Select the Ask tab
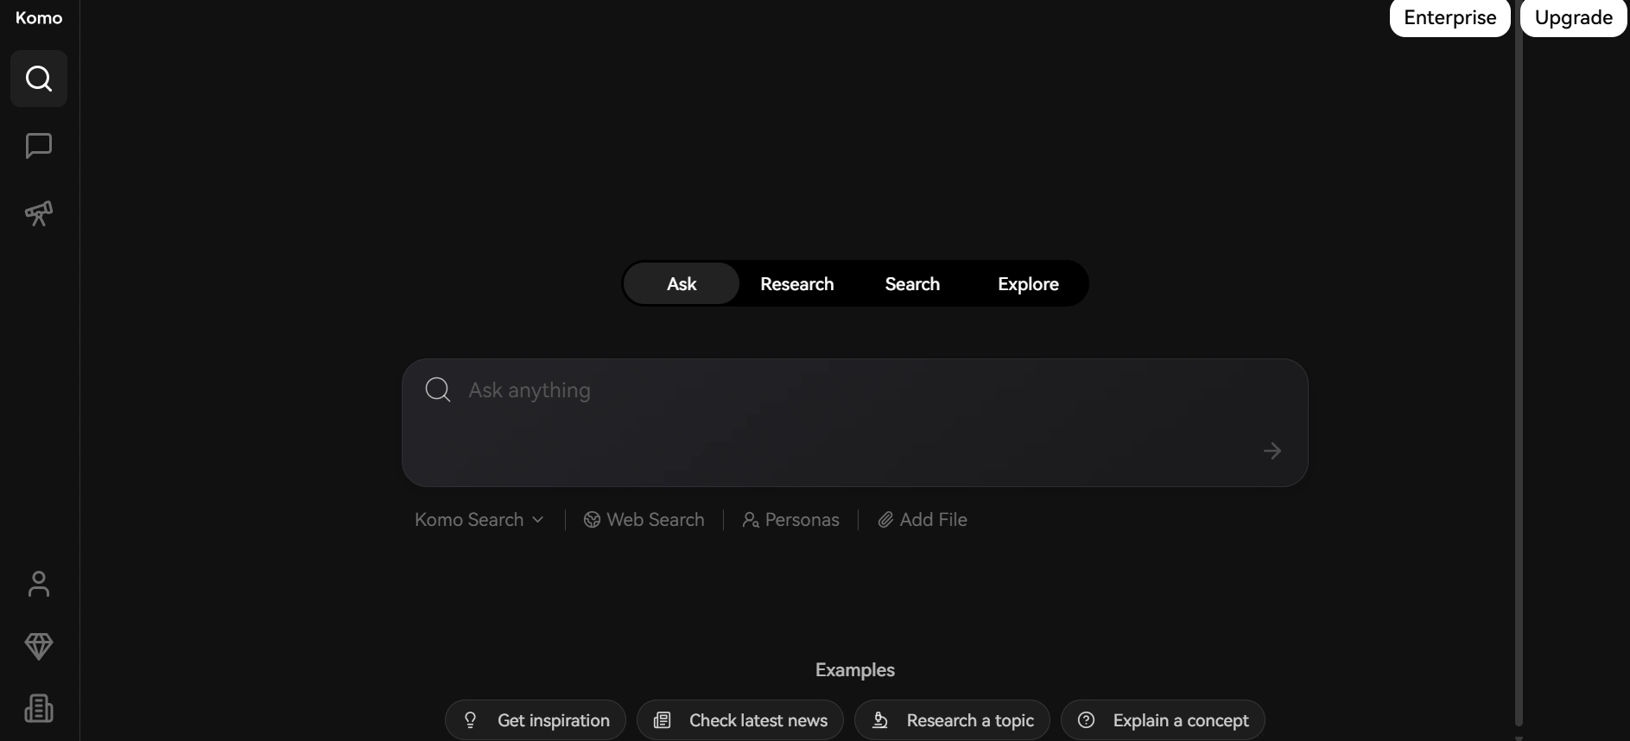 [682, 284]
